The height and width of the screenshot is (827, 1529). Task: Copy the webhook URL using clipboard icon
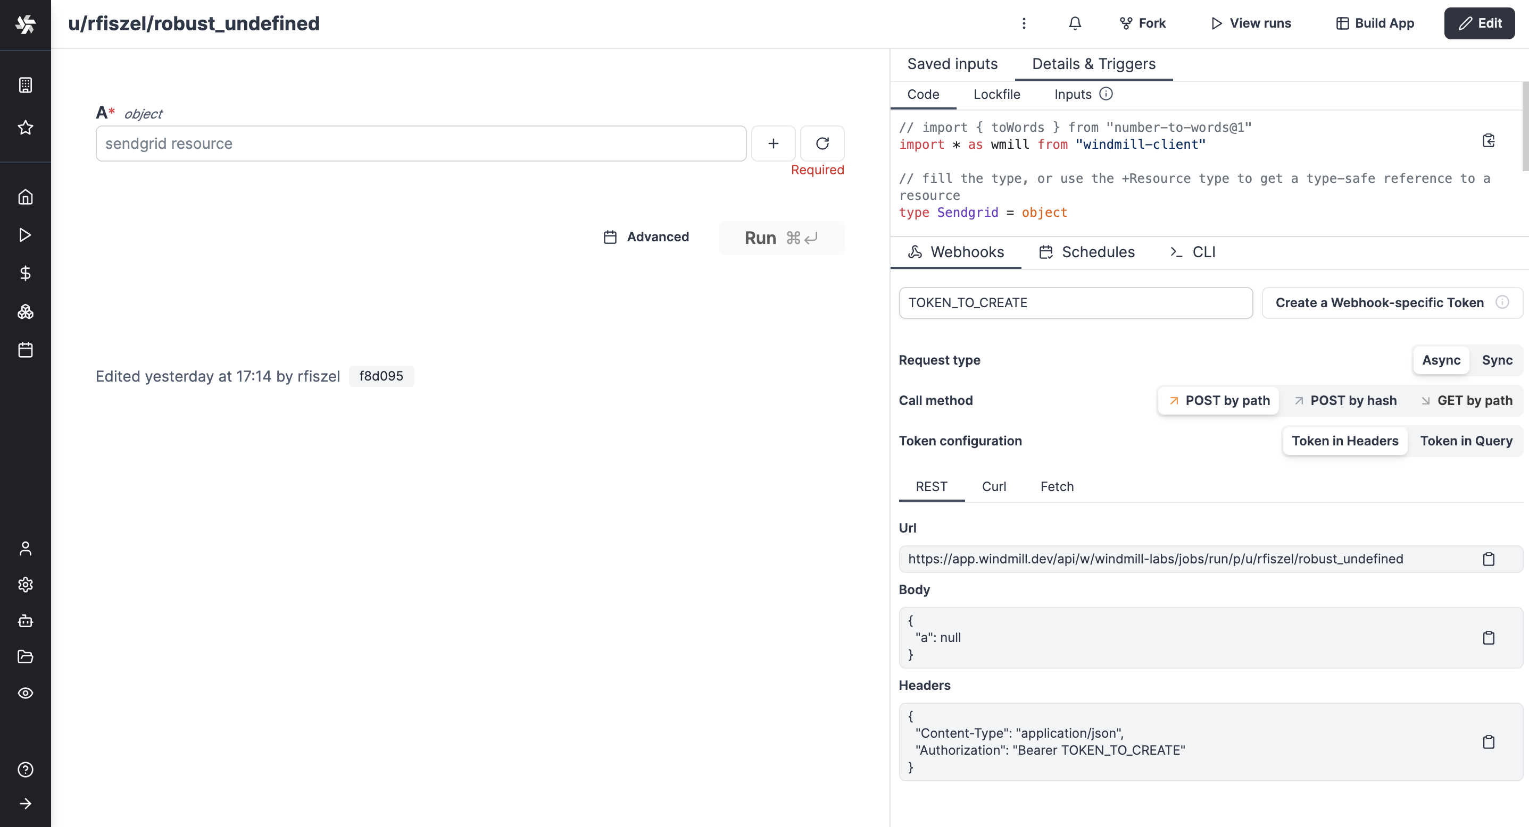click(1488, 559)
